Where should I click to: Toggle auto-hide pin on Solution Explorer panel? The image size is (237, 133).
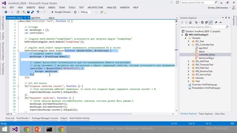click(226, 18)
